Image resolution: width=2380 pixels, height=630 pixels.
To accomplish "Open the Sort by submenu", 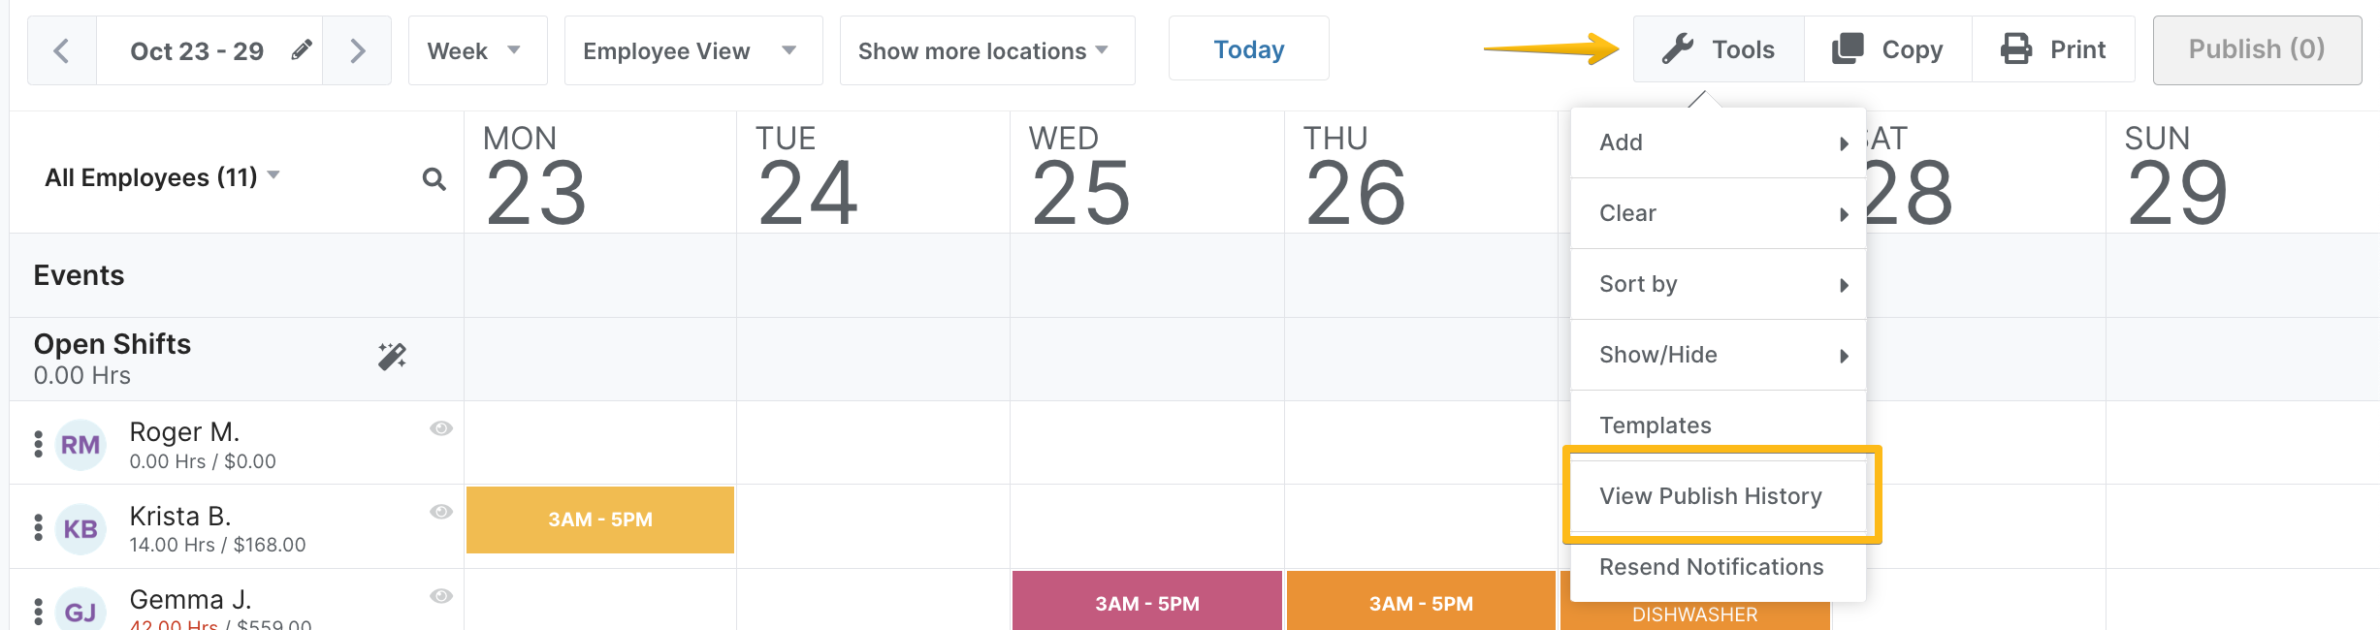I will tap(1718, 284).
